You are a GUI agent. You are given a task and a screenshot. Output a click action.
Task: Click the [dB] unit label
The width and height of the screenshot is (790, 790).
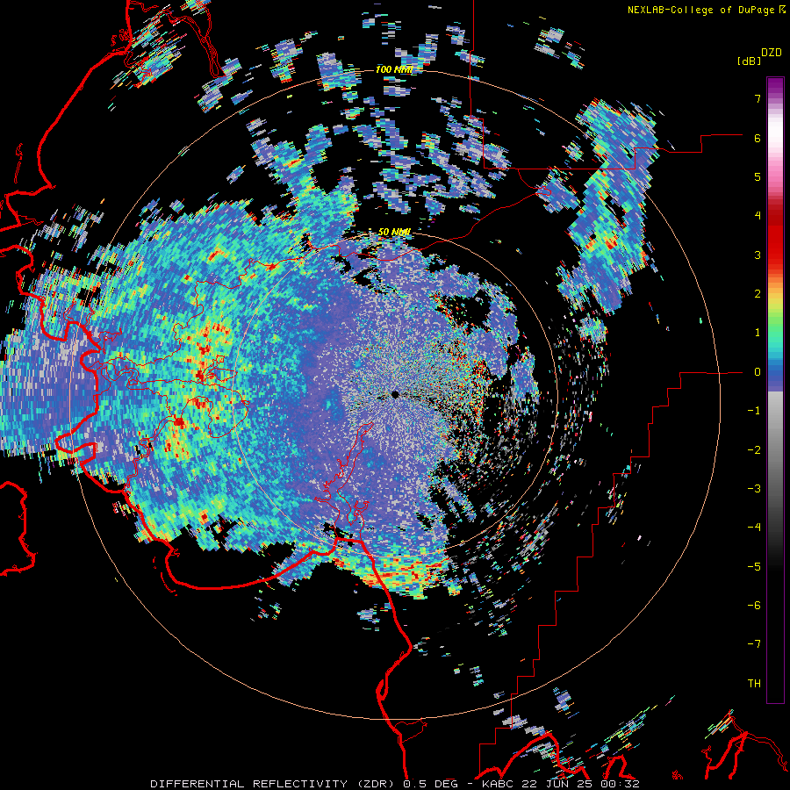point(749,61)
